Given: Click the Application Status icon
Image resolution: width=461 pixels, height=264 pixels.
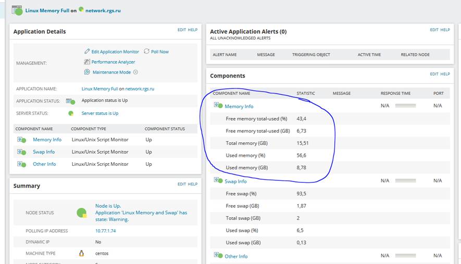Looking at the screenshot, I should 70,101.
